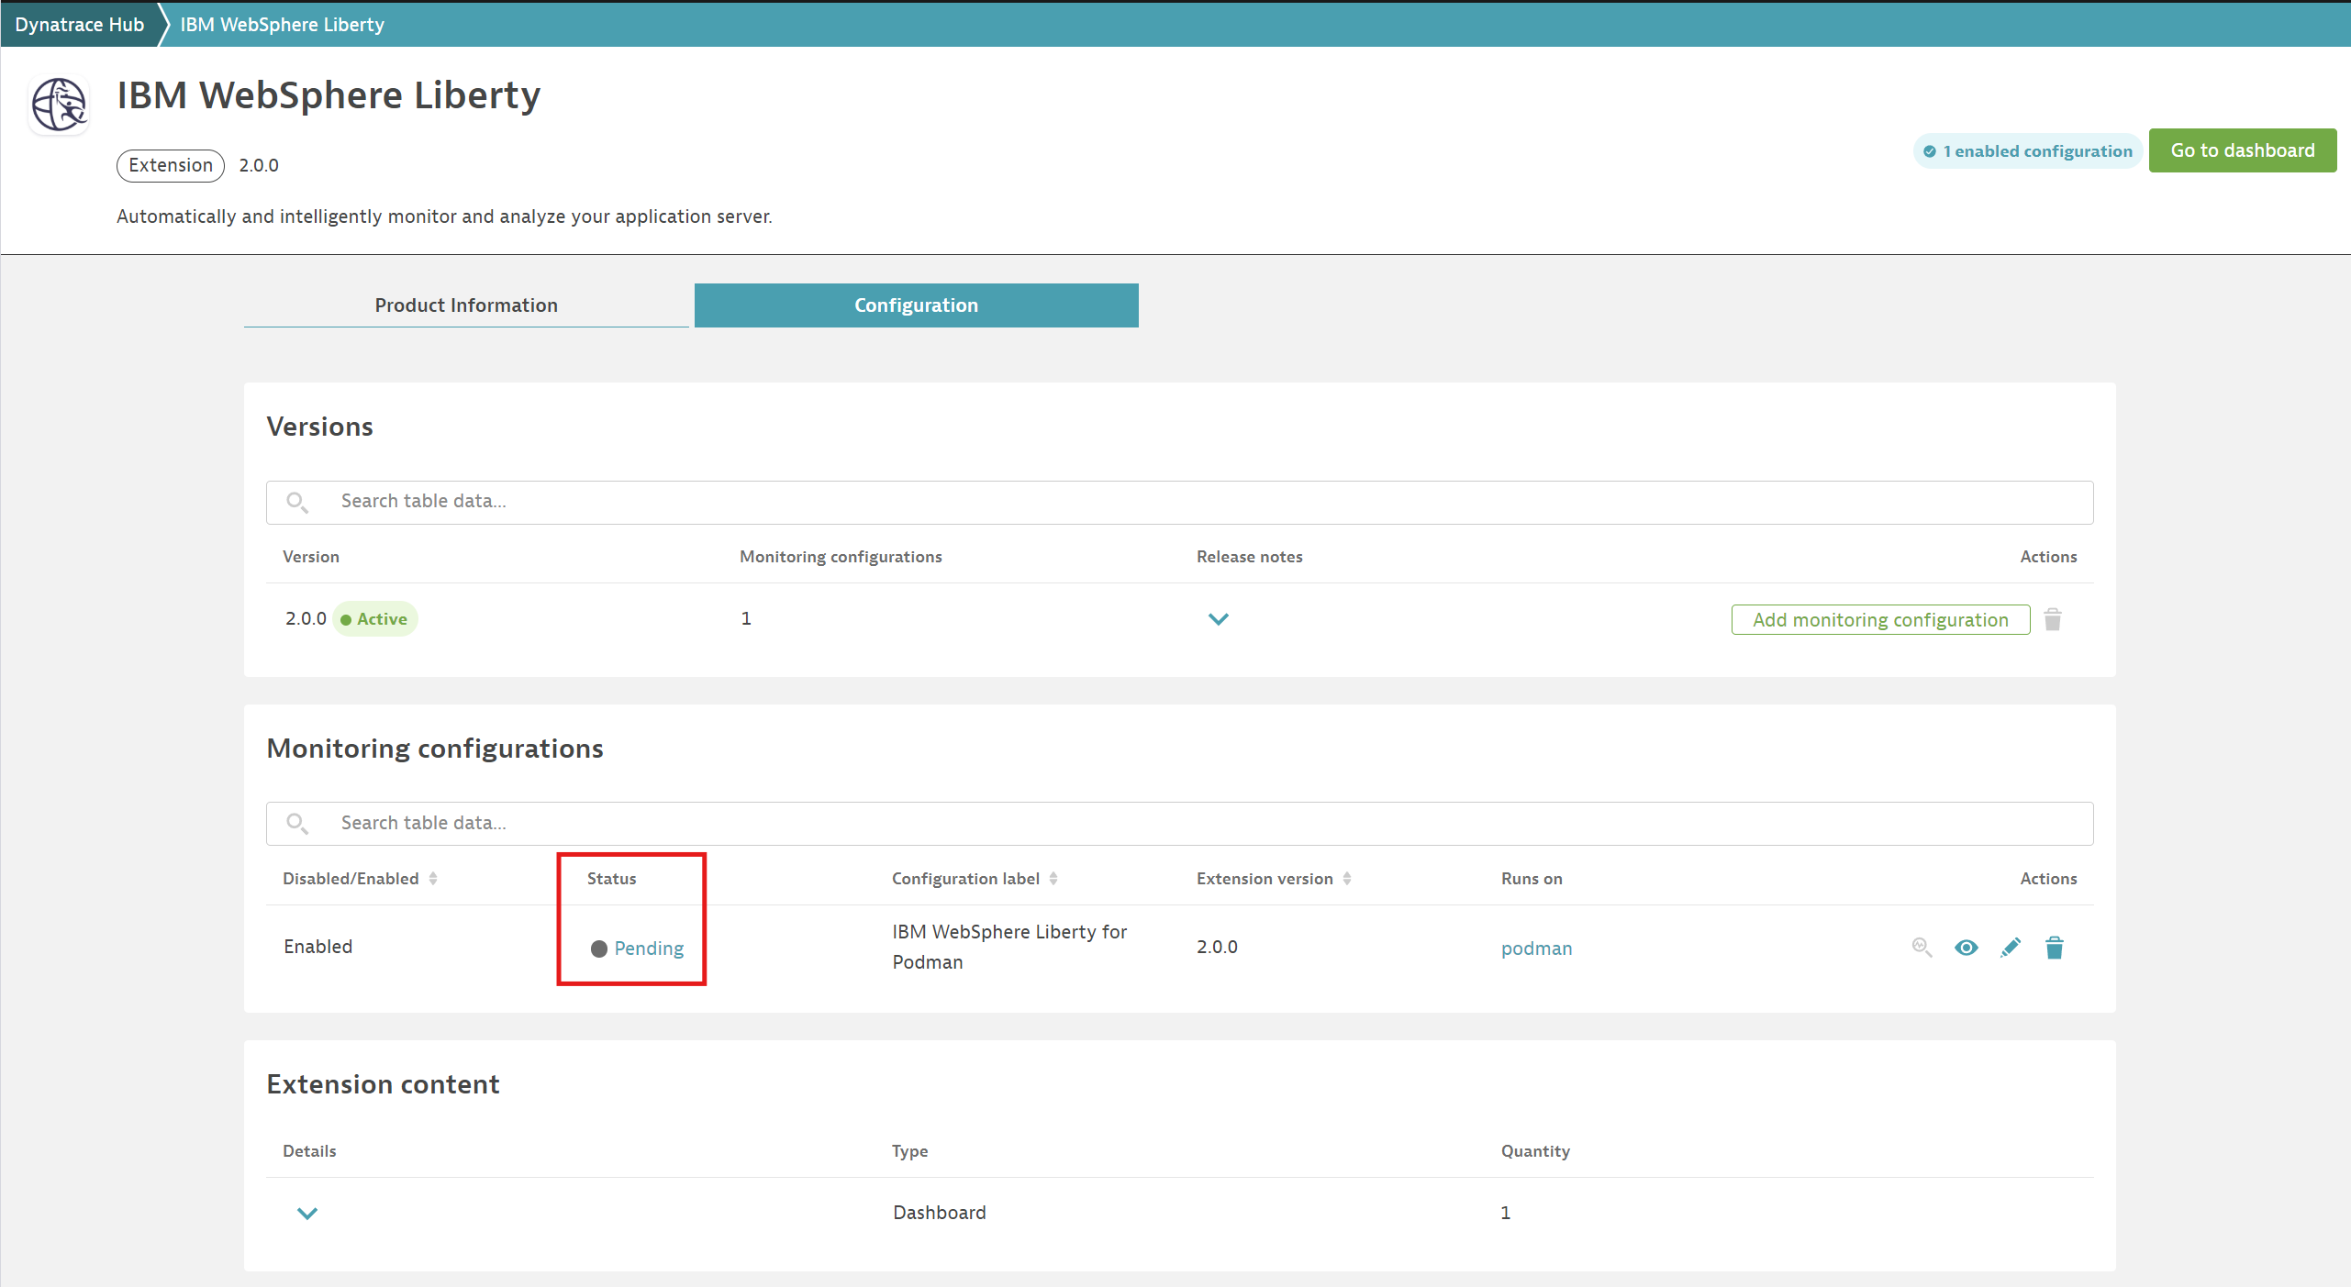Click the Versions search magnifier icon

click(296, 502)
